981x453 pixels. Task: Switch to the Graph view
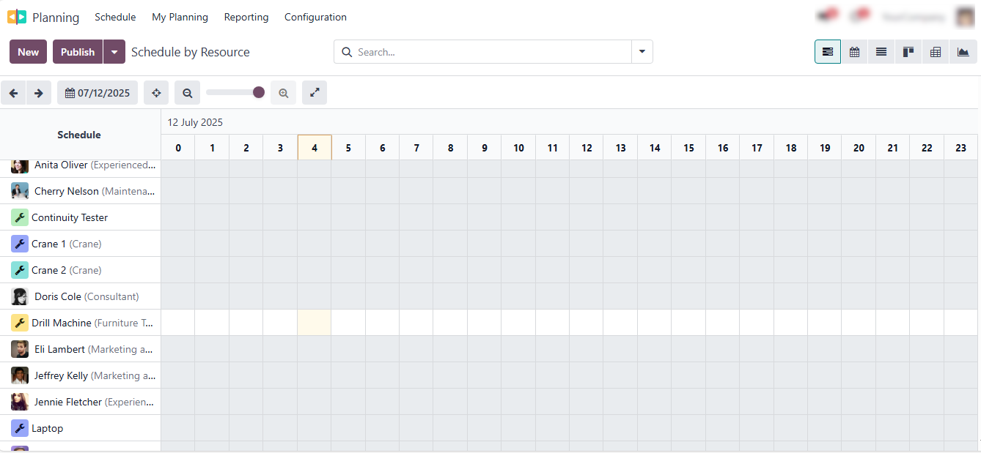click(961, 51)
